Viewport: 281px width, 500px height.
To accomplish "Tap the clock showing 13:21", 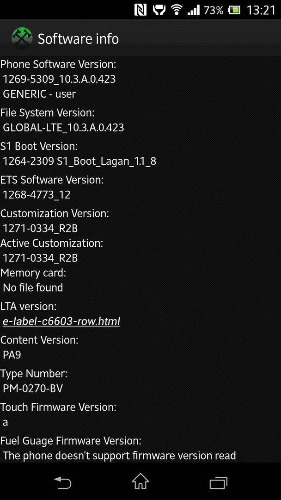I will tap(261, 10).
